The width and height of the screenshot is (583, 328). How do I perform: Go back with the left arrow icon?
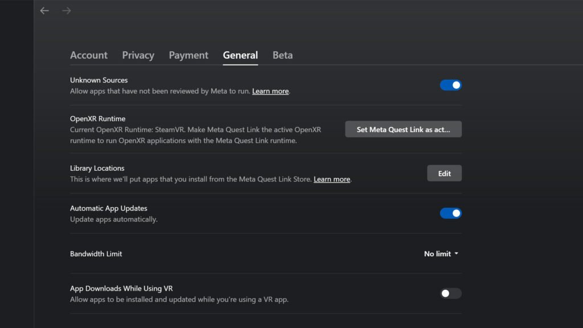(44, 11)
